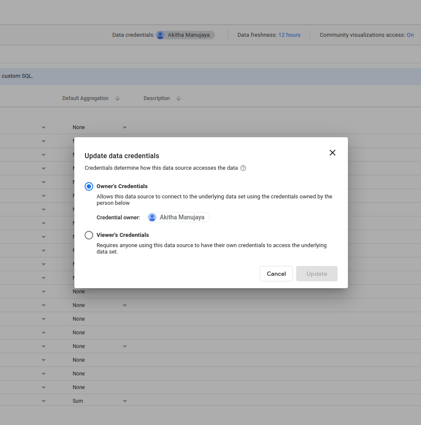Select the Owner's Credentials radio button

tap(89, 186)
